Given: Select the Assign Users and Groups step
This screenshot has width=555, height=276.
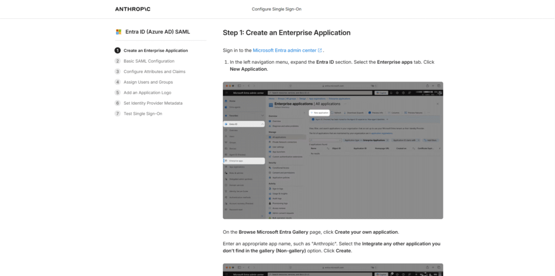Looking at the screenshot, I should (x=144, y=82).
